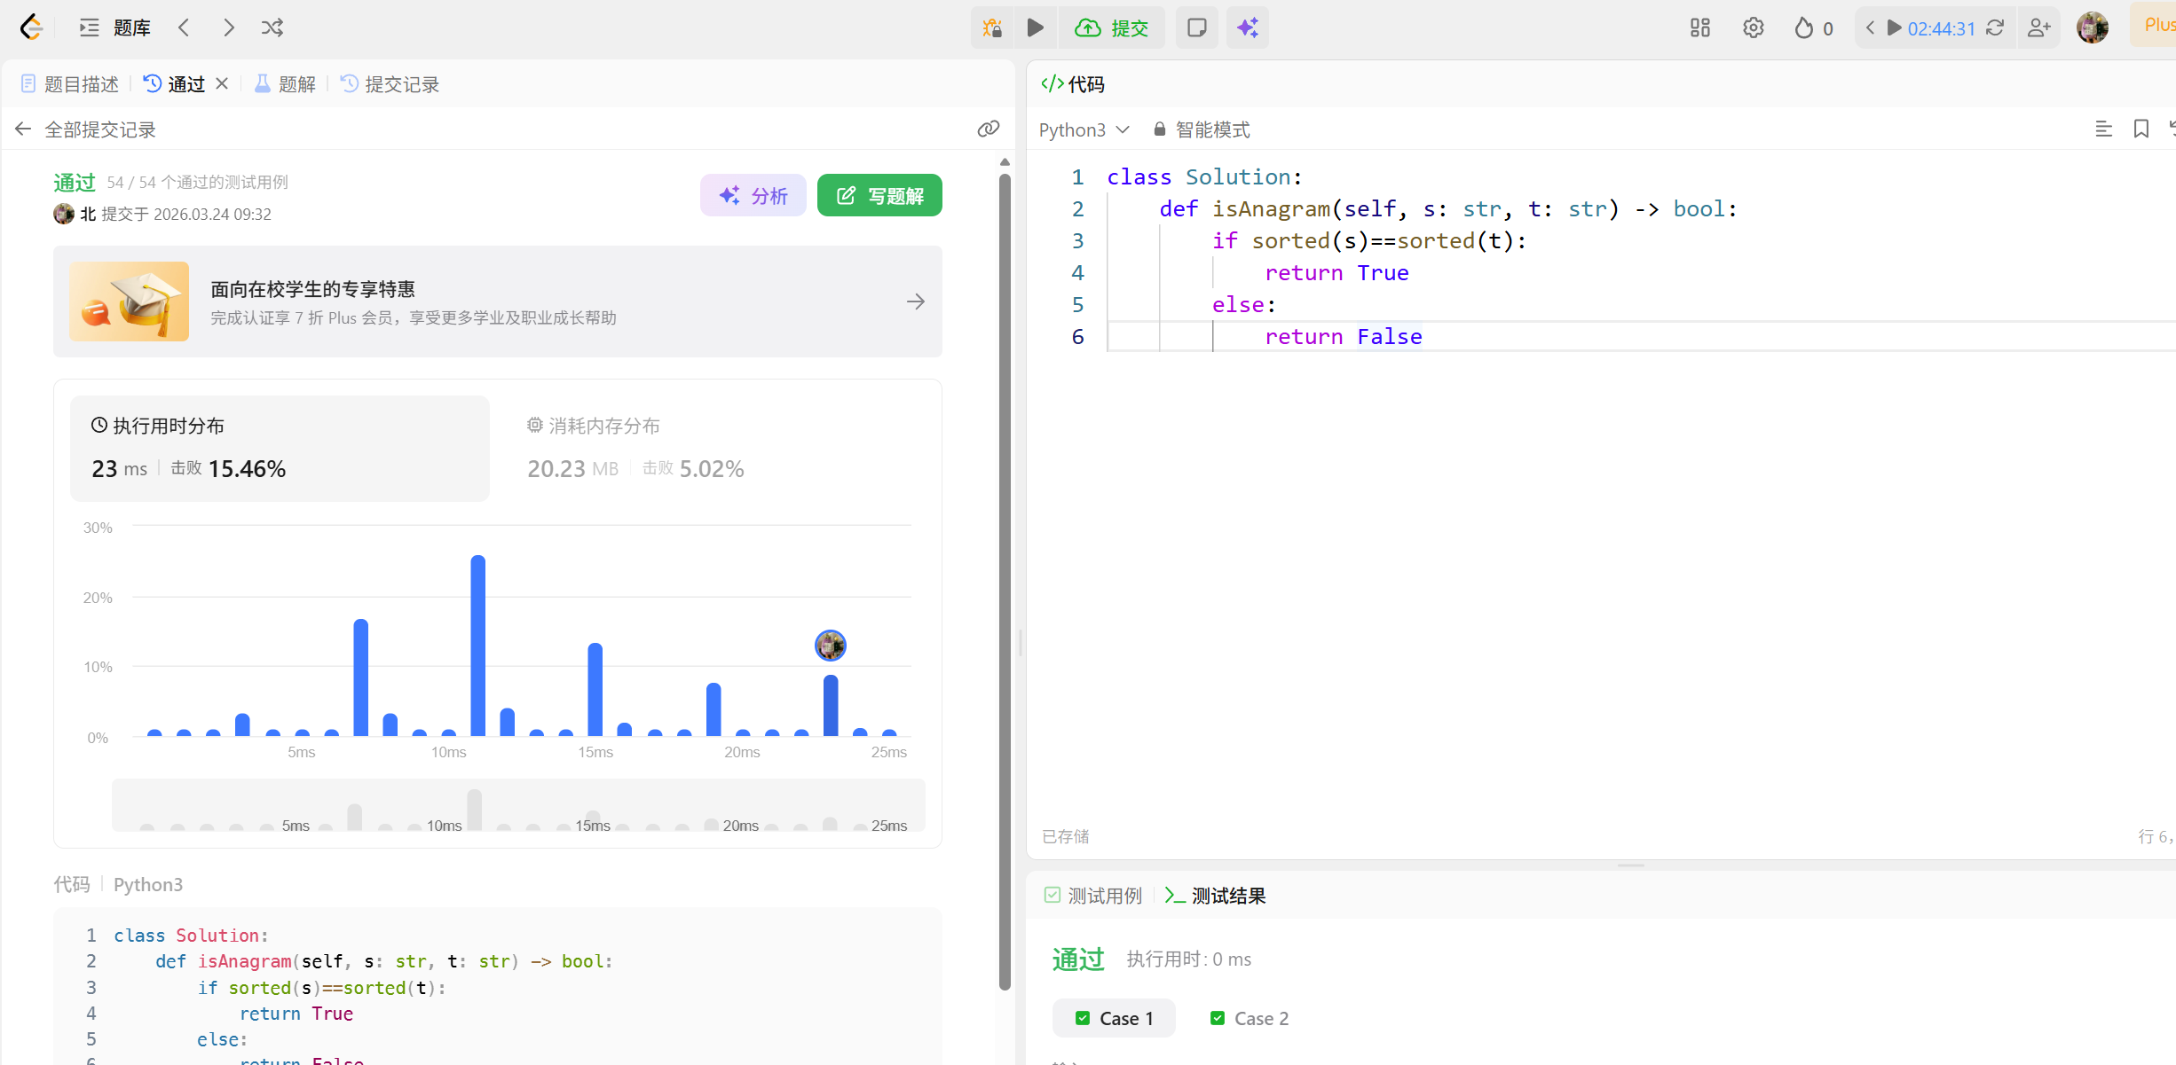This screenshot has width=2176, height=1065.
Task: Toggle the 智能模式 lock mode
Action: 1202,129
